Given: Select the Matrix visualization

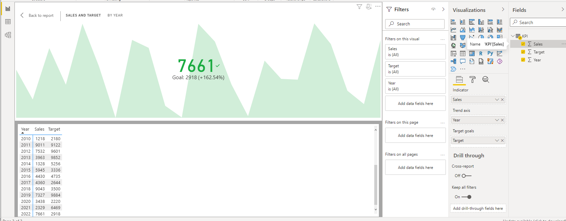Looking at the screenshot, I should click(472, 53).
